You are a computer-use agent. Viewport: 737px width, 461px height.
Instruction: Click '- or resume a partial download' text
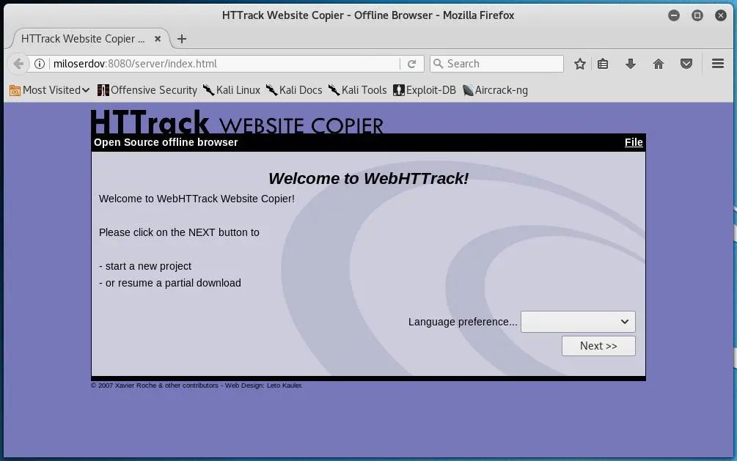(170, 283)
